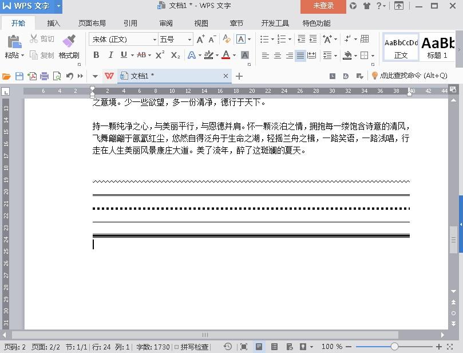Apply superscript formatting
This screenshot has height=353, width=463.
[160, 55]
